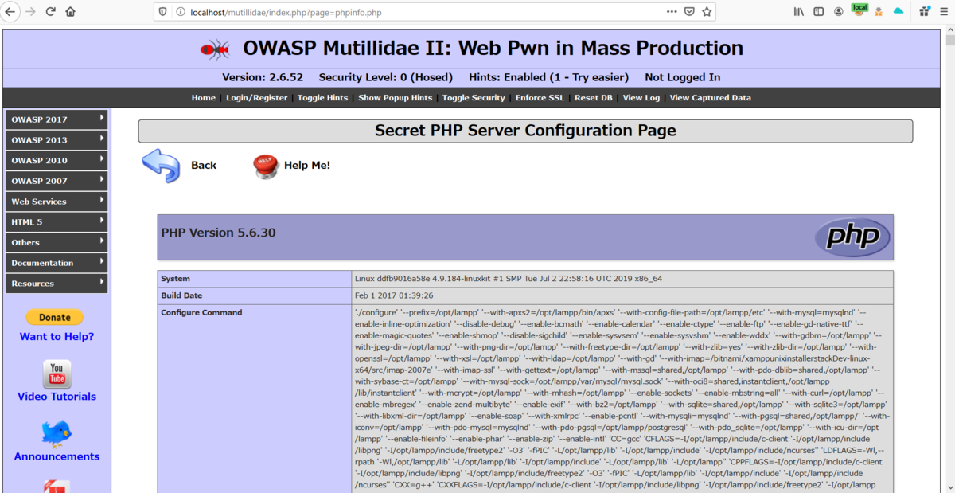Click the tracking protection shield icon
Image resolution: width=955 pixels, height=493 pixels.
pos(163,12)
